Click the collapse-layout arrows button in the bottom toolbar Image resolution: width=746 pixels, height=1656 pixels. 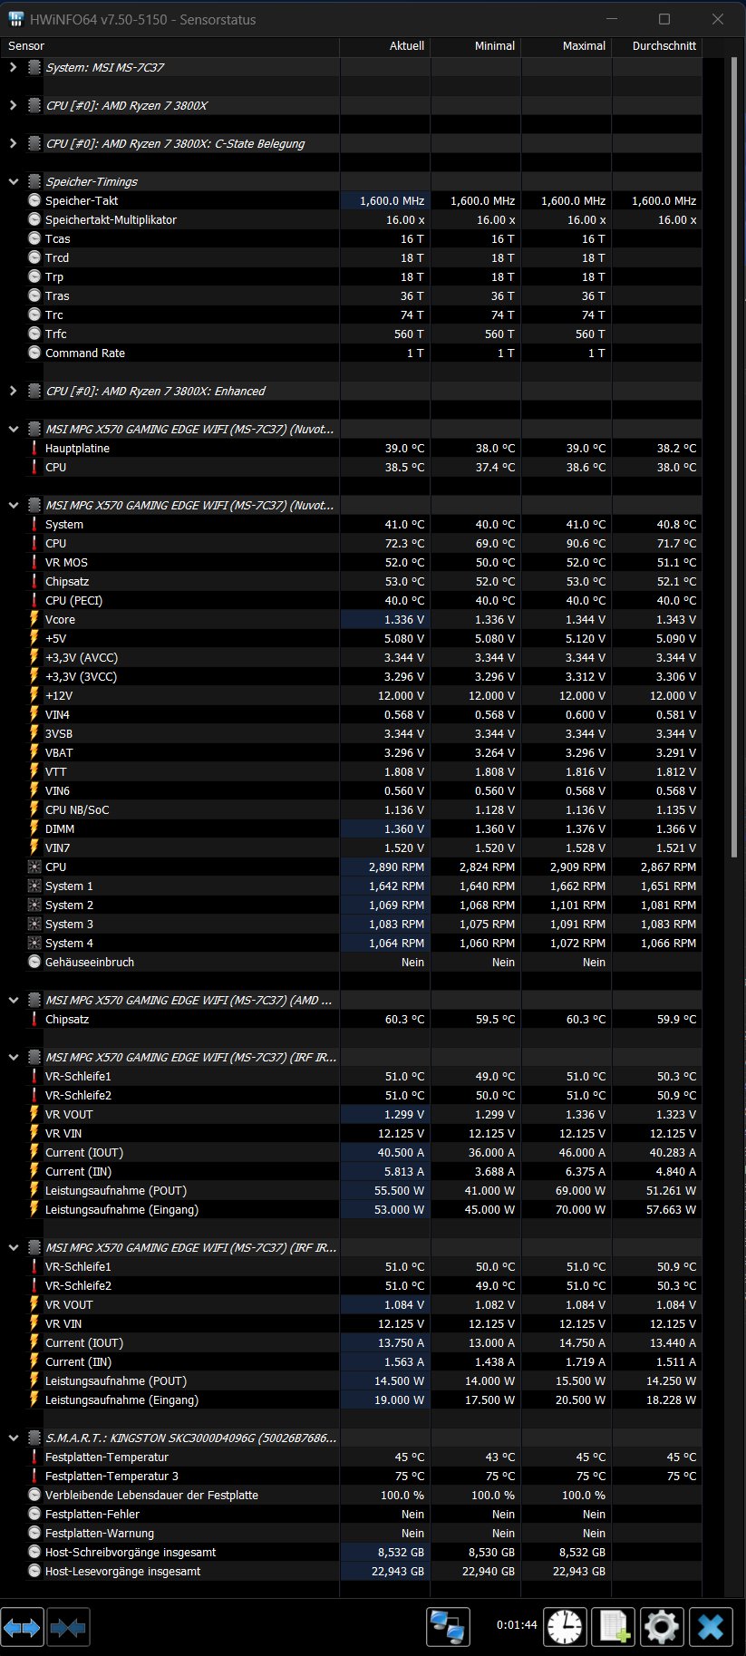click(69, 1628)
